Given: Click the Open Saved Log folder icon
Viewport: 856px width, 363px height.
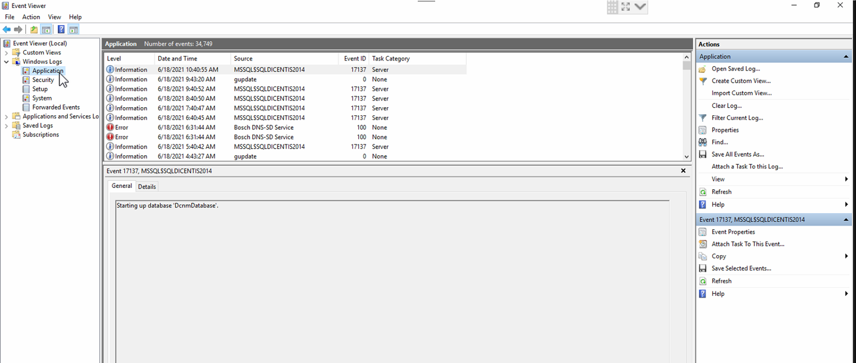Looking at the screenshot, I should (703, 69).
